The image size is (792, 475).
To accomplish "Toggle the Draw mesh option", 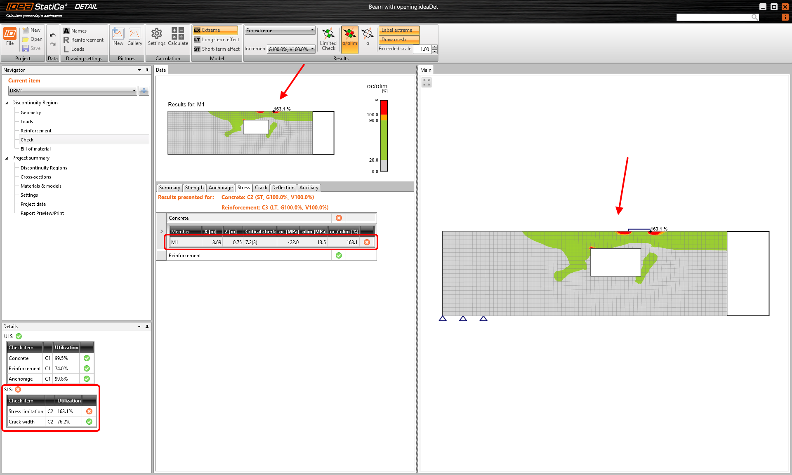I will 399,40.
